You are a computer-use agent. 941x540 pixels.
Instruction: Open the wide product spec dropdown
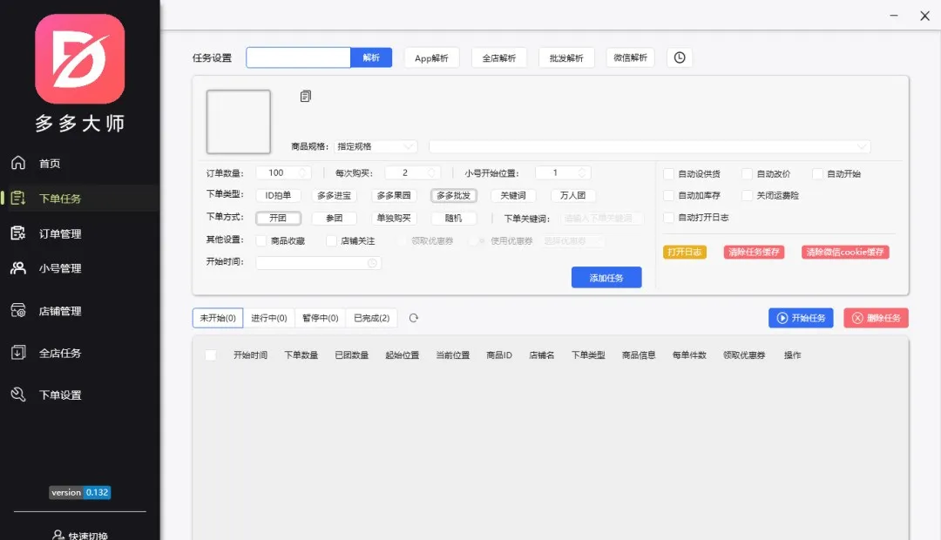click(x=649, y=146)
